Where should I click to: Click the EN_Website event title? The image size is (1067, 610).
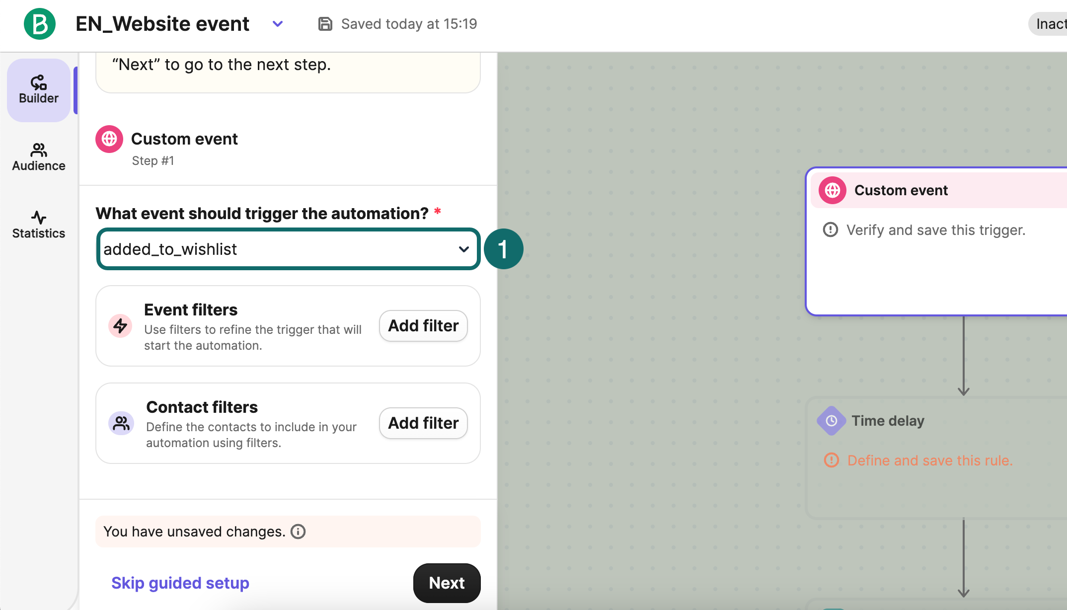coord(162,24)
